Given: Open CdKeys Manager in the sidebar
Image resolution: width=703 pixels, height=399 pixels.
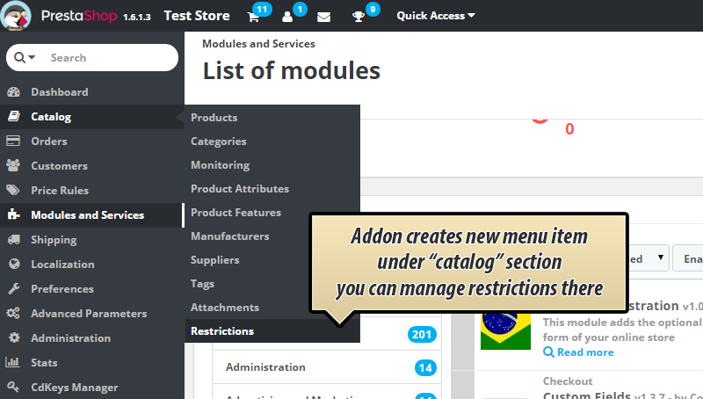Looking at the screenshot, I should click(74, 388).
